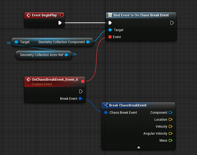
Task: Click the yellow Location output pin
Action: [x=170, y=120]
